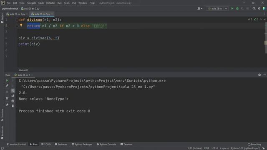Click the fold toggle on line 1

coord(17,20)
